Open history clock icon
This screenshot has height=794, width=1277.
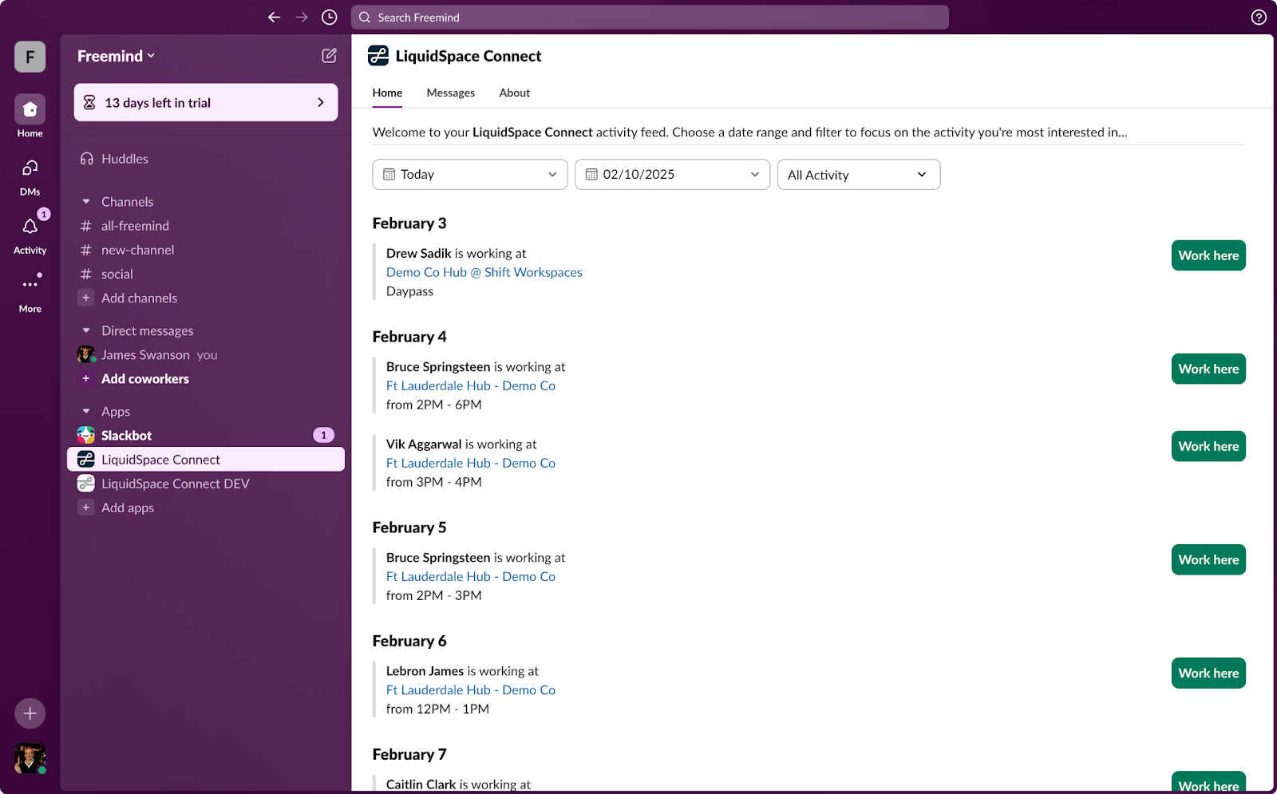[x=329, y=18]
